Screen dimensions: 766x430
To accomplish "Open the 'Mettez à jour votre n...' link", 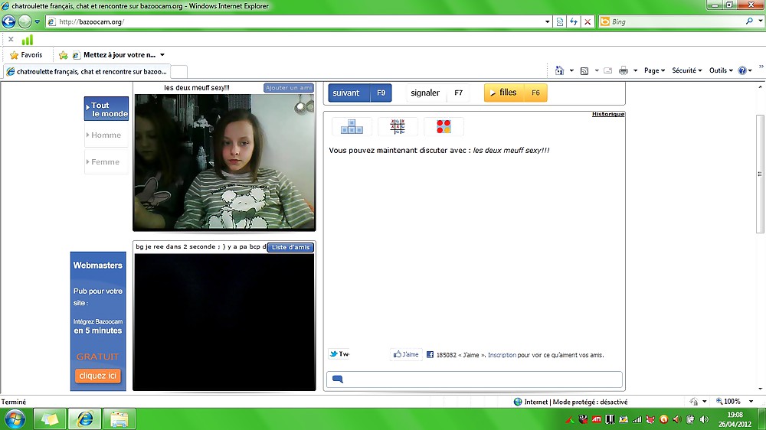I will point(114,55).
